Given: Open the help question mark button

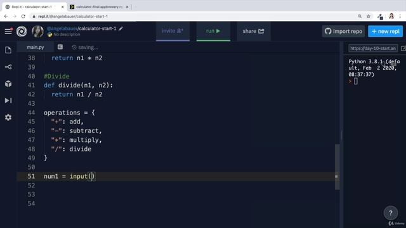Looking at the screenshot, I should point(391,213).
